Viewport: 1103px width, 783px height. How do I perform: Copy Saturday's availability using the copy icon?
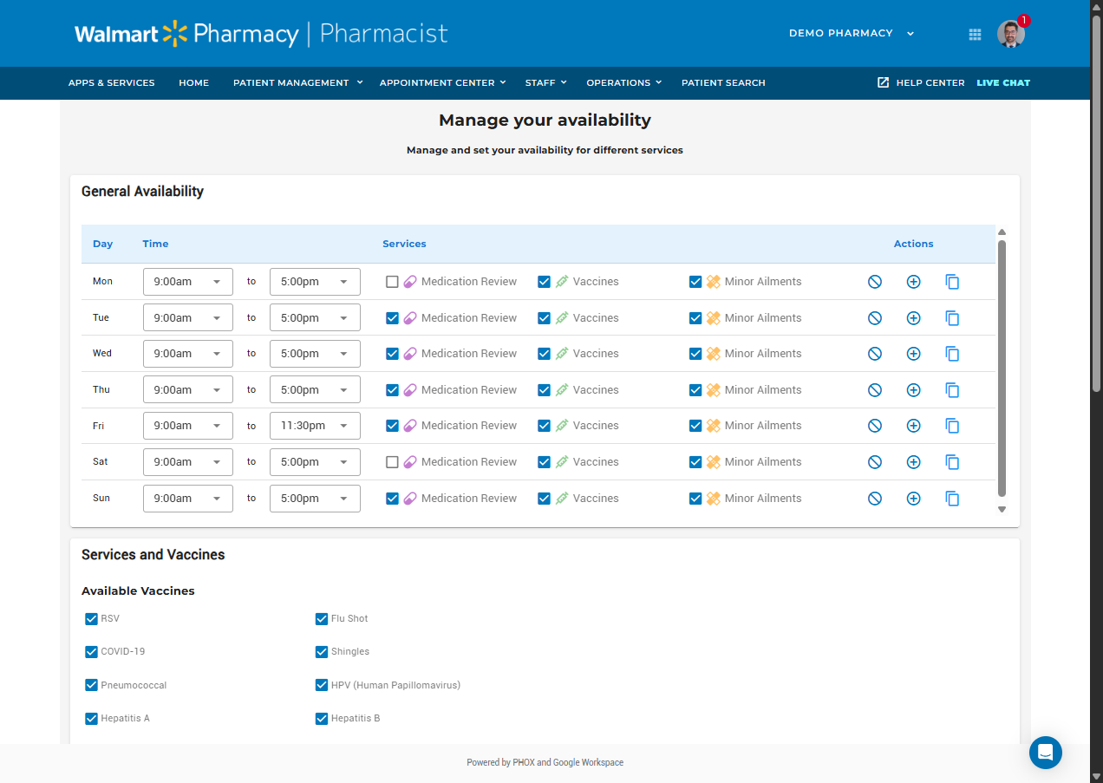(x=952, y=462)
